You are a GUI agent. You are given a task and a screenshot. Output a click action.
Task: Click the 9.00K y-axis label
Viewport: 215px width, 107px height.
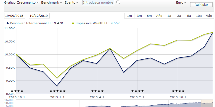point(10,81)
